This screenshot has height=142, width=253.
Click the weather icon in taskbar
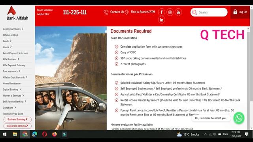click(x=179, y=135)
